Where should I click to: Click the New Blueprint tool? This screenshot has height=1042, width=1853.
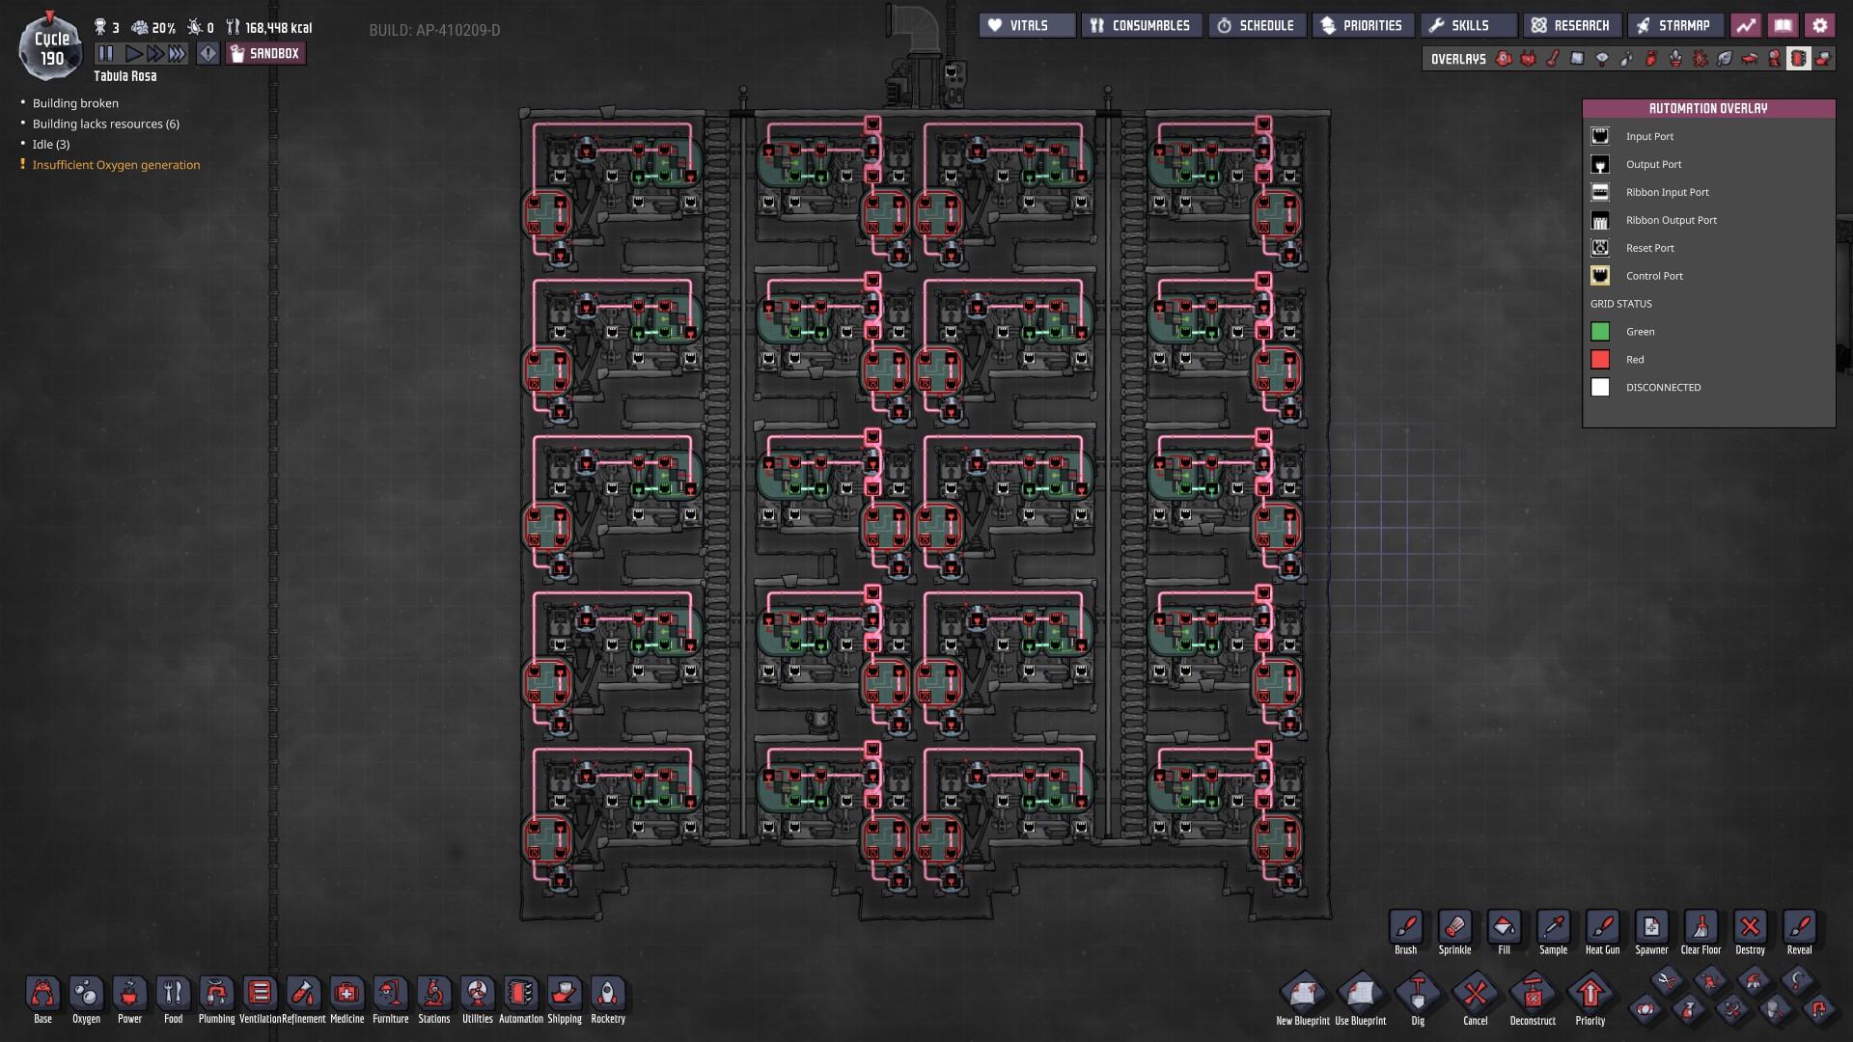(1303, 995)
